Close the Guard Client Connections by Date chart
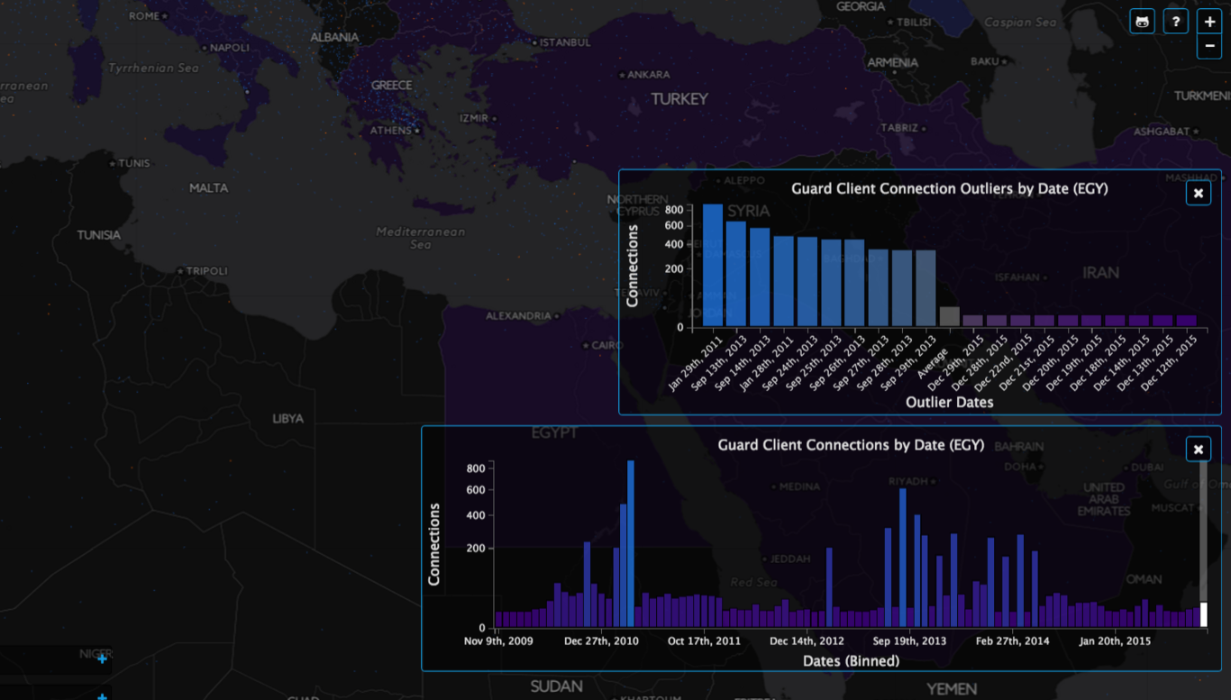Image resolution: width=1231 pixels, height=700 pixels. (x=1198, y=449)
